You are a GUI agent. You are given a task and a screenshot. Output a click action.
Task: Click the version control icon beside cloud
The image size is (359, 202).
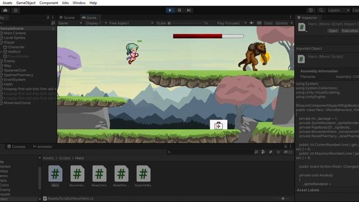pos(16,10)
